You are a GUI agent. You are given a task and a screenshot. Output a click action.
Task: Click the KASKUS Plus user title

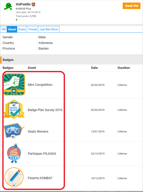(x=23, y=9)
